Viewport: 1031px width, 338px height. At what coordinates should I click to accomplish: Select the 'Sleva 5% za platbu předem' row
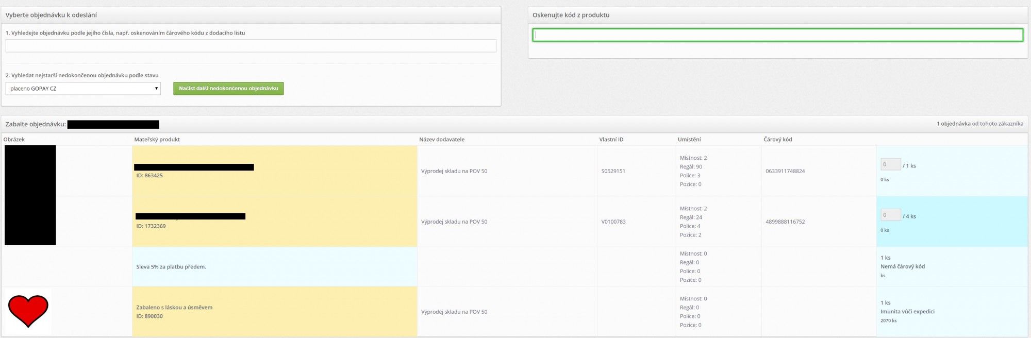coord(171,267)
